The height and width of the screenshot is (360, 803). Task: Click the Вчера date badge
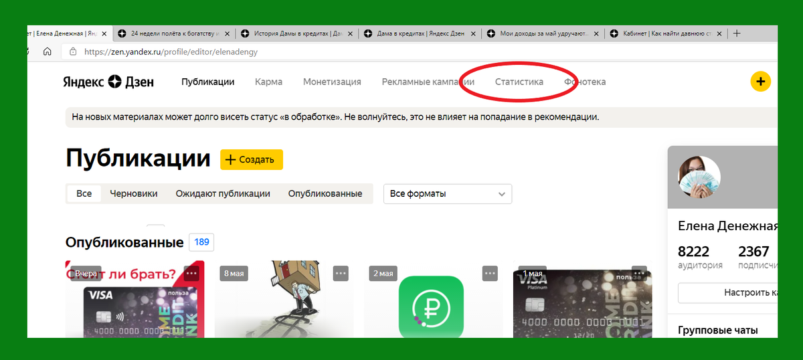[86, 274]
